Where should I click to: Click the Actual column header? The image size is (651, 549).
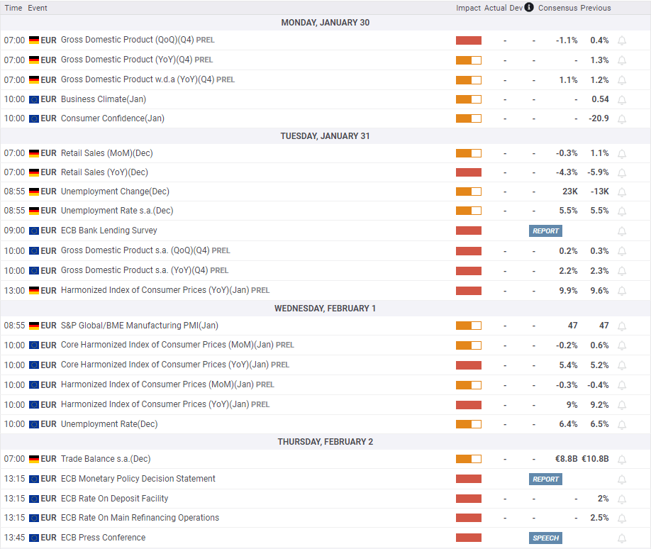point(495,8)
